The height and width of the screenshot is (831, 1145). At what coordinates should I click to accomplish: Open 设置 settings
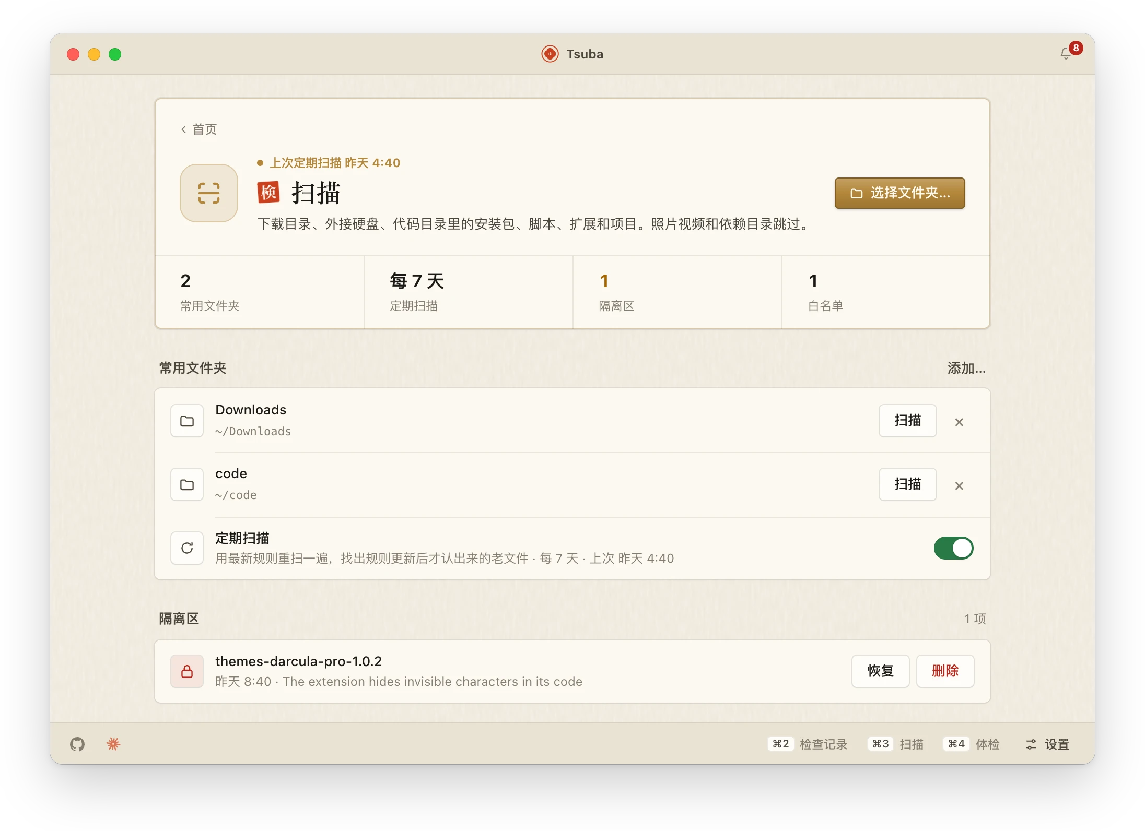tap(1047, 744)
